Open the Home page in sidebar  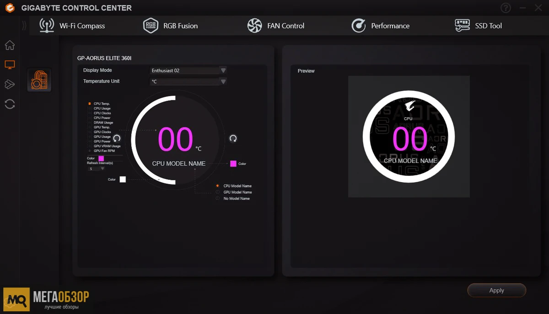10,45
